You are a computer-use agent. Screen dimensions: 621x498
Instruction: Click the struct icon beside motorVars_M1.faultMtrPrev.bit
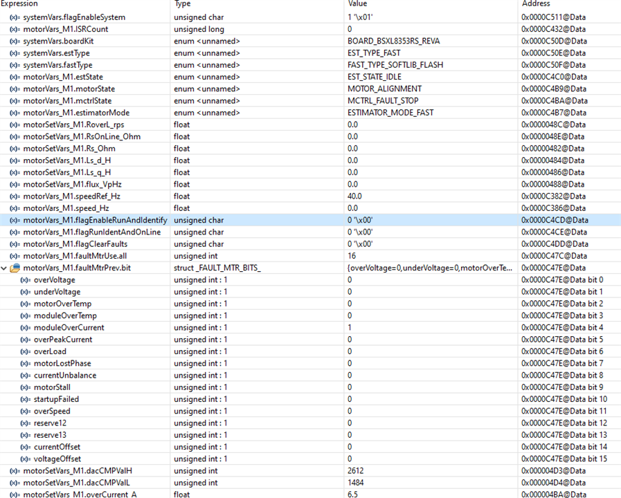click(15, 268)
